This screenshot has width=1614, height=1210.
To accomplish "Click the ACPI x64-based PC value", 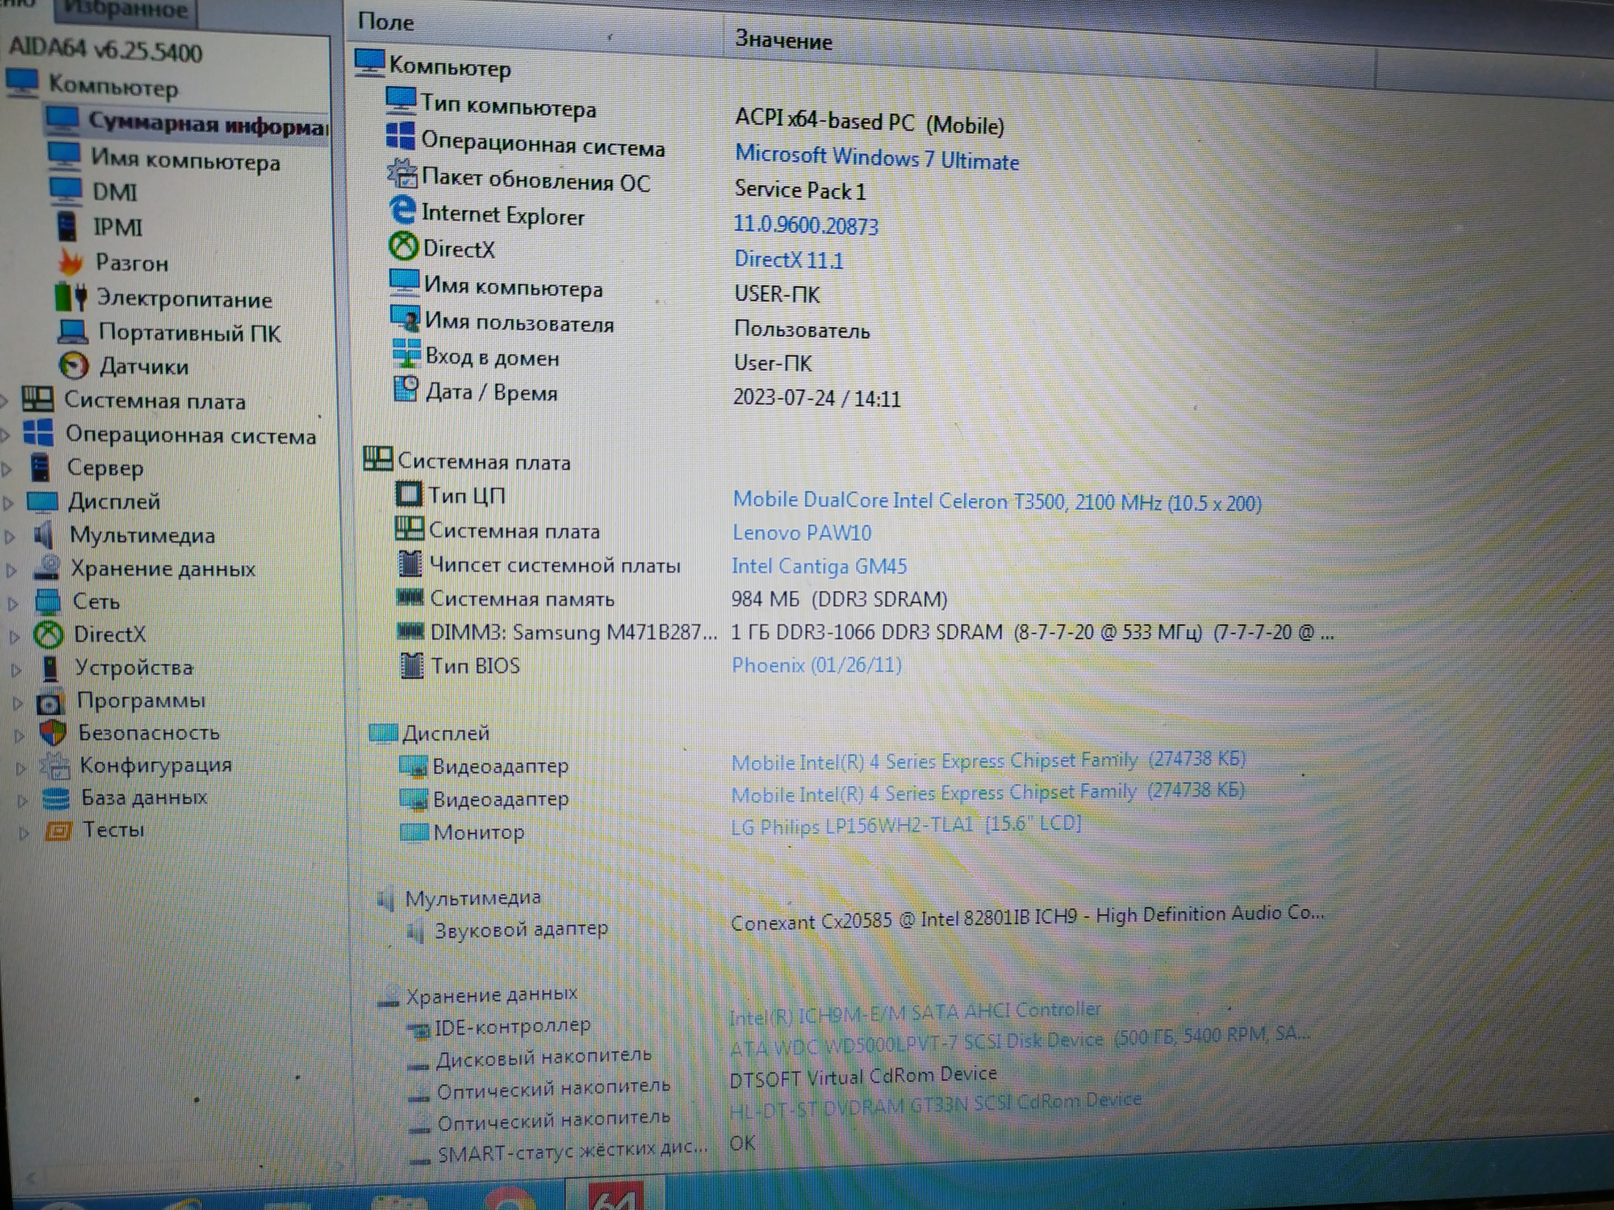I will pos(869,121).
